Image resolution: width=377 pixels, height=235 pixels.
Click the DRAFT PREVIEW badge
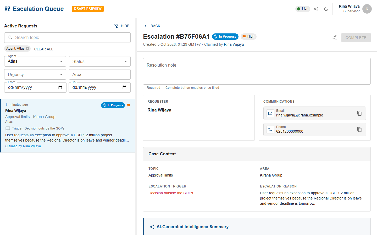click(x=88, y=9)
